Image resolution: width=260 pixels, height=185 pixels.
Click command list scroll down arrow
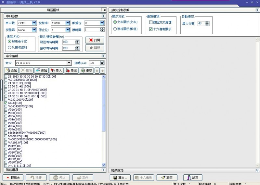pyautogui.click(x=104, y=165)
